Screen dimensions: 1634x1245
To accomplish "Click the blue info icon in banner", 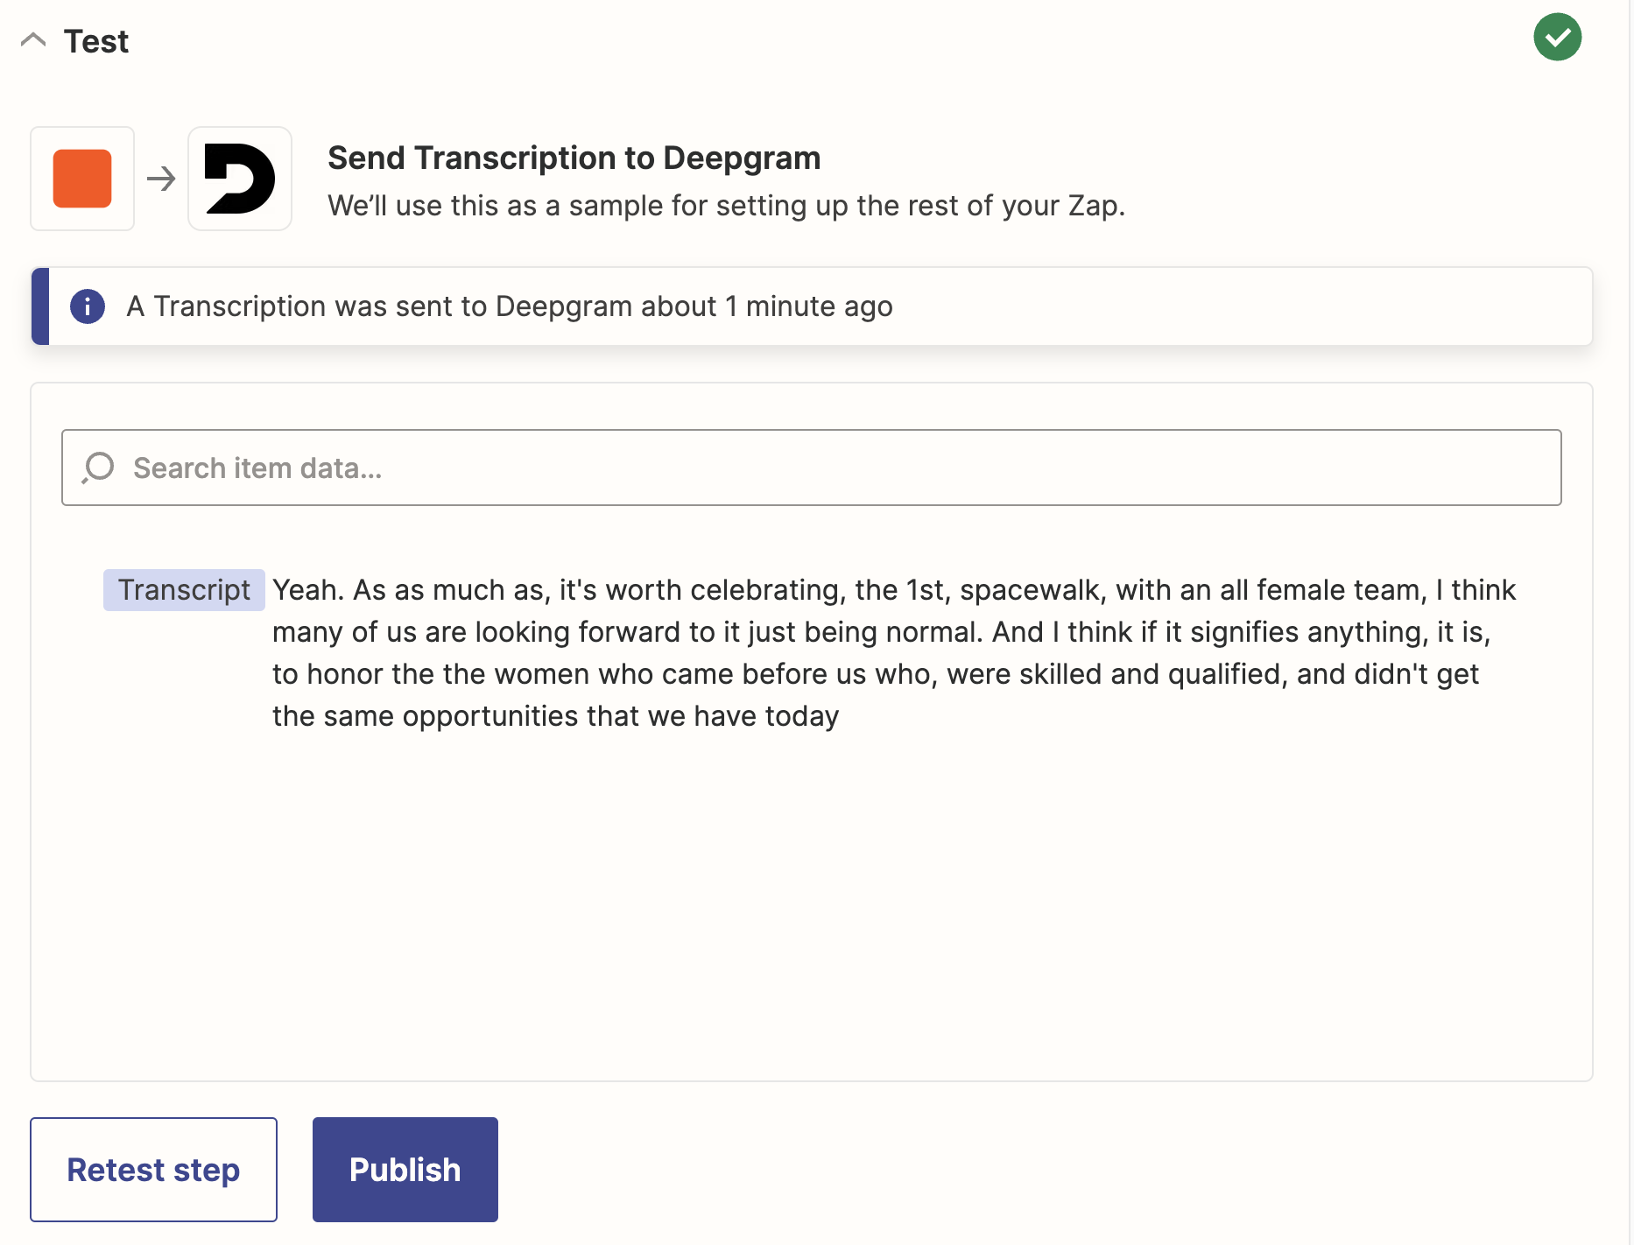I will click(88, 306).
